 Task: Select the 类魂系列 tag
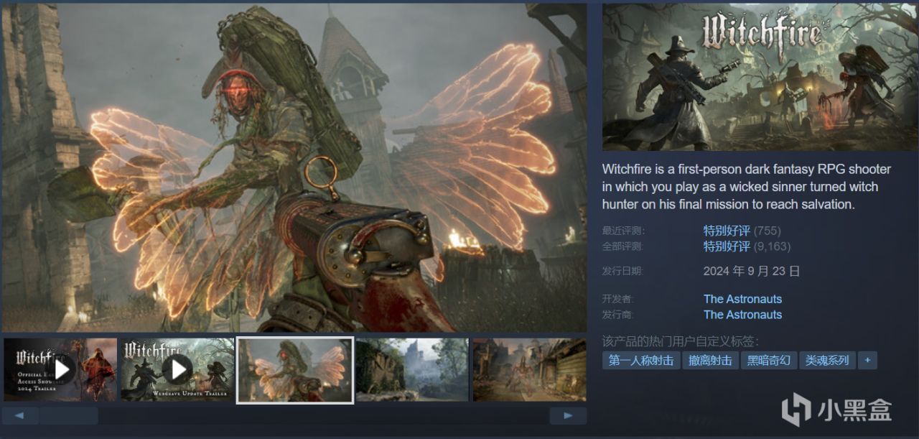(827, 361)
